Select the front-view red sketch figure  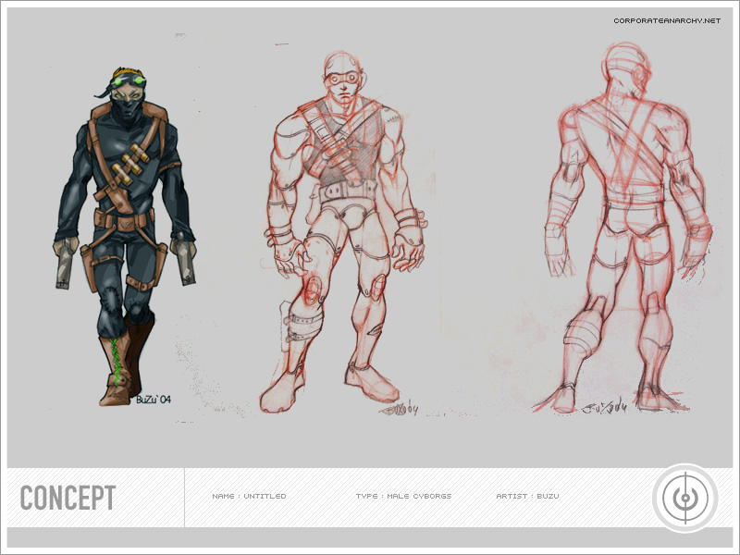coord(344,232)
